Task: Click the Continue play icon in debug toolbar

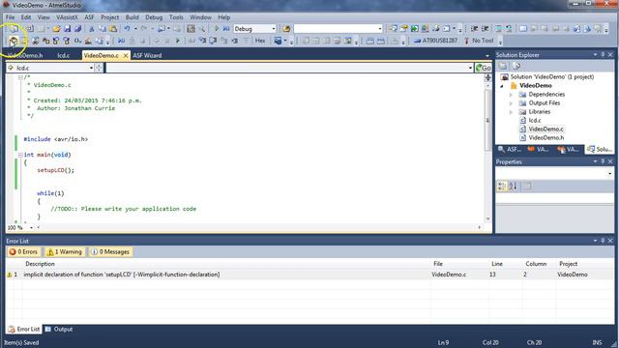Action: (178, 41)
